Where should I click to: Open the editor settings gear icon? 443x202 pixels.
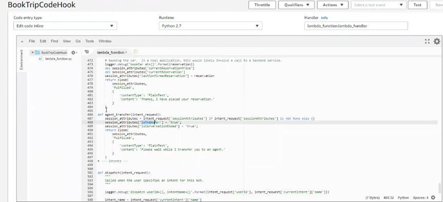tap(437, 41)
